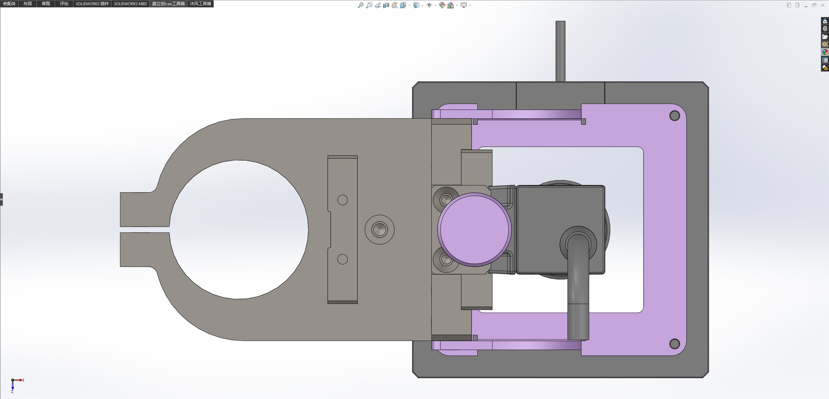Open the Dynamic Annotation Views icon

click(x=394, y=5)
